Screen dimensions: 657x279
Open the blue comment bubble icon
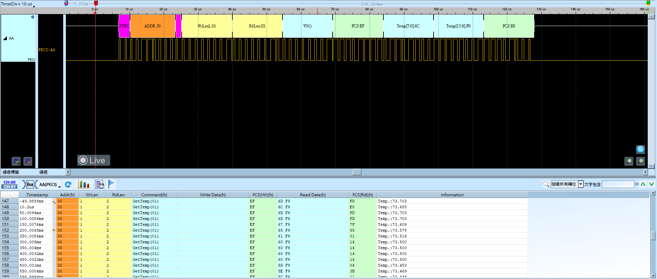[640, 149]
